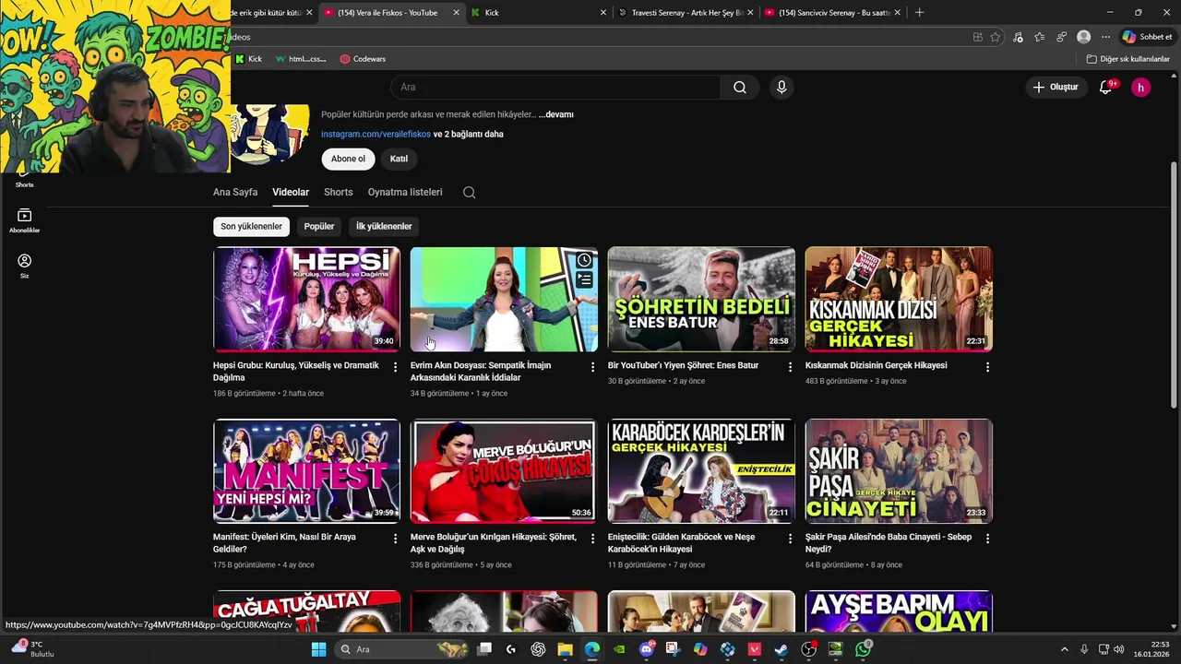Open options menu for Merve Boluğur video
1181x664 pixels.
[592, 539]
